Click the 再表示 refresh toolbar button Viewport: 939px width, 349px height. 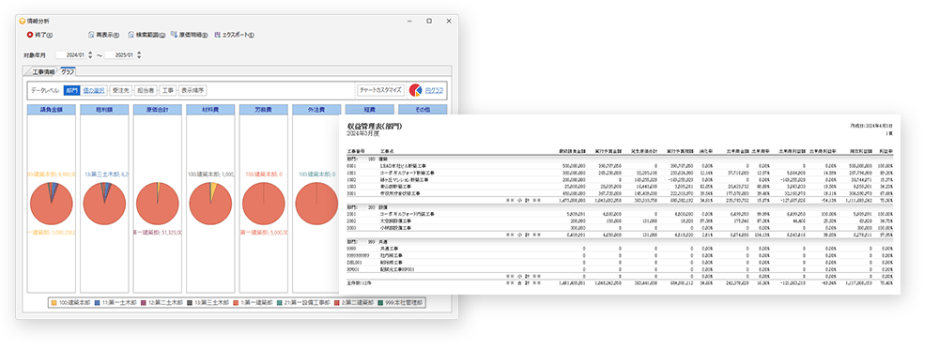(x=103, y=35)
